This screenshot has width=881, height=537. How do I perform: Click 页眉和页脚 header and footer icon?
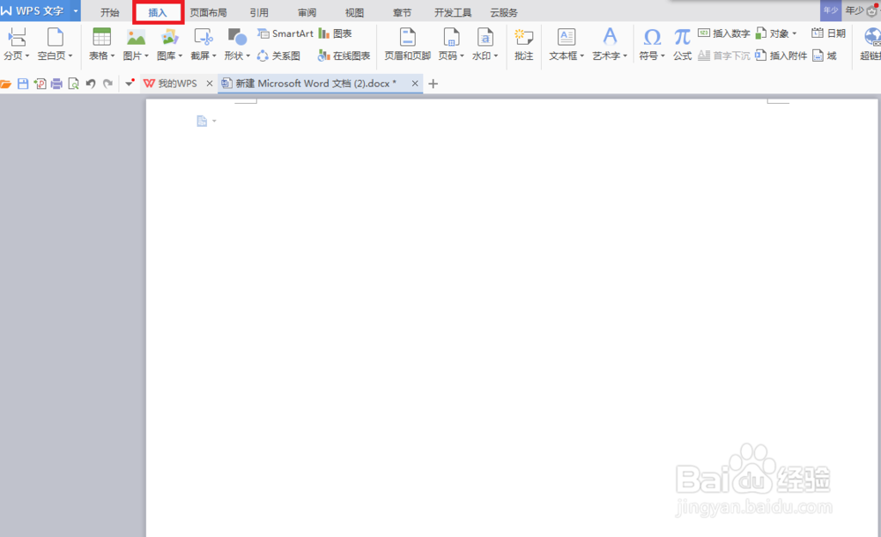407,37
